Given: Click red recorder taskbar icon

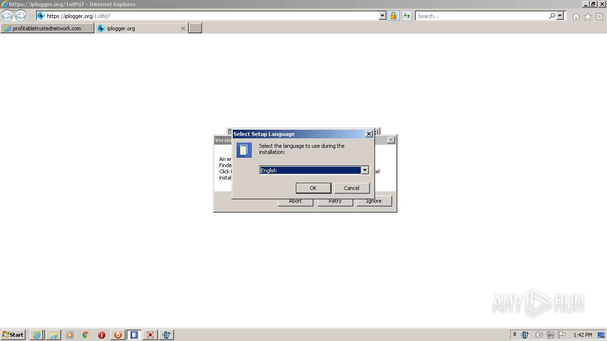Looking at the screenshot, I should coord(150,335).
